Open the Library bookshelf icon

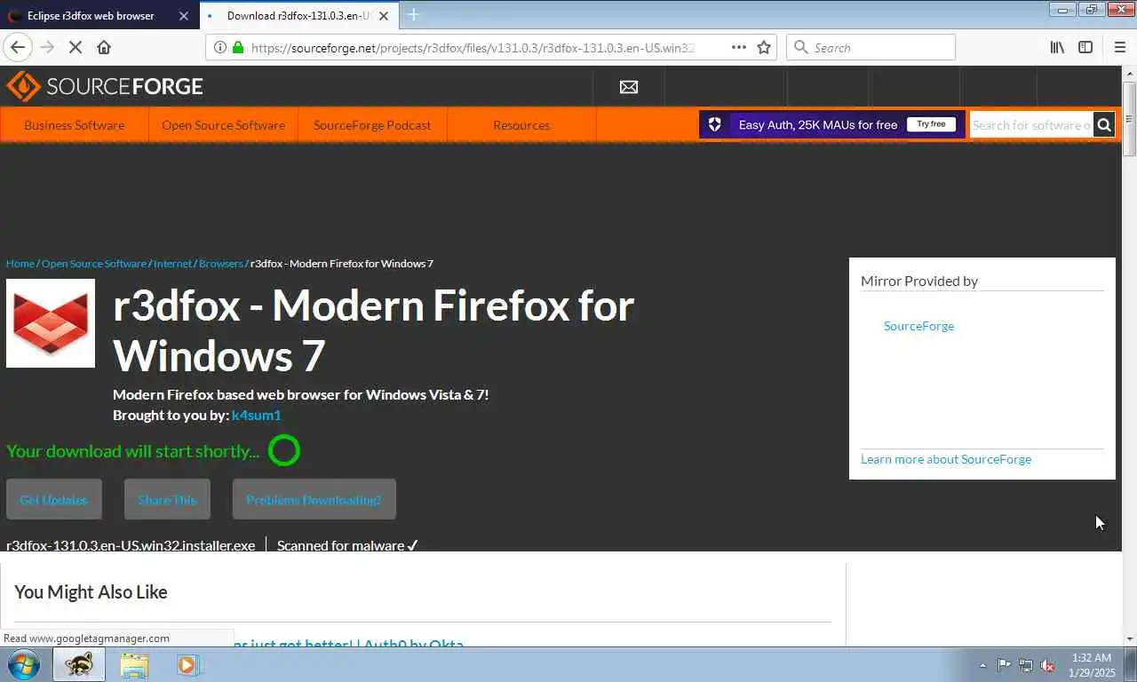tap(1057, 48)
